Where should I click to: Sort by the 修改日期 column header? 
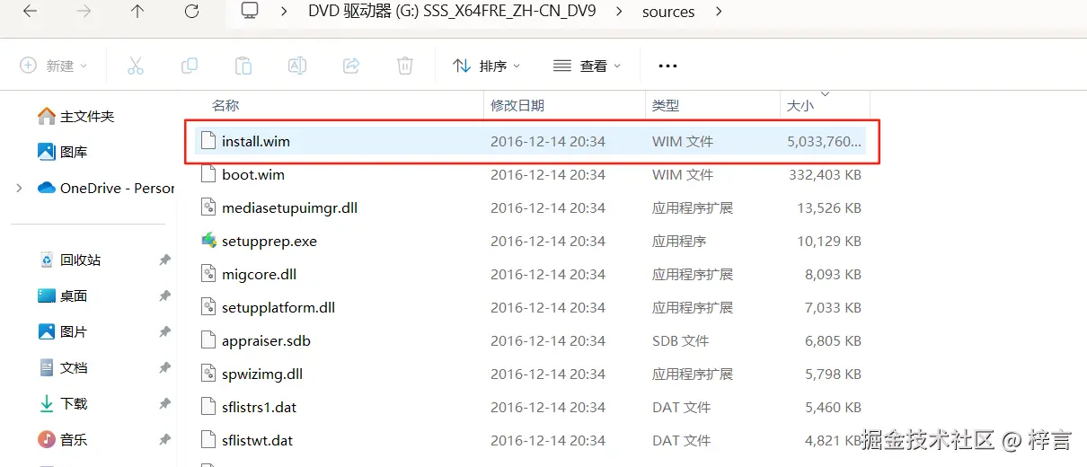[517, 105]
